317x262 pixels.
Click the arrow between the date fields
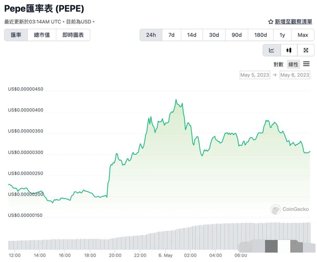275,75
